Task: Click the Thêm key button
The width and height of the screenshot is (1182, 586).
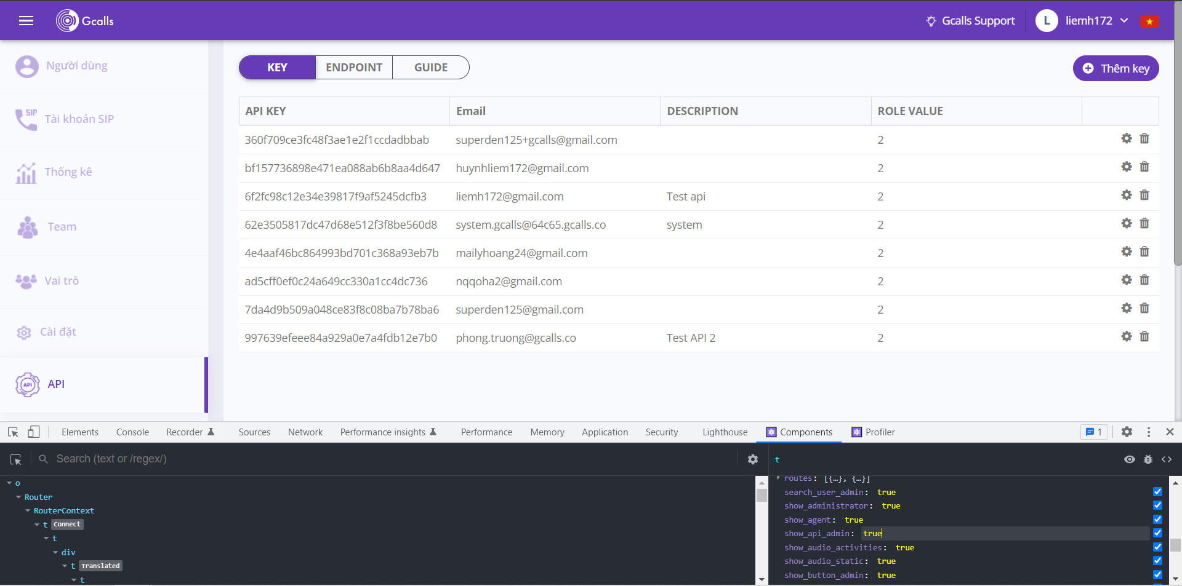Action: point(1116,68)
